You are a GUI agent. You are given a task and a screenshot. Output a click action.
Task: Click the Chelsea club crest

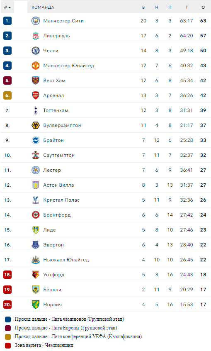tap(36, 51)
